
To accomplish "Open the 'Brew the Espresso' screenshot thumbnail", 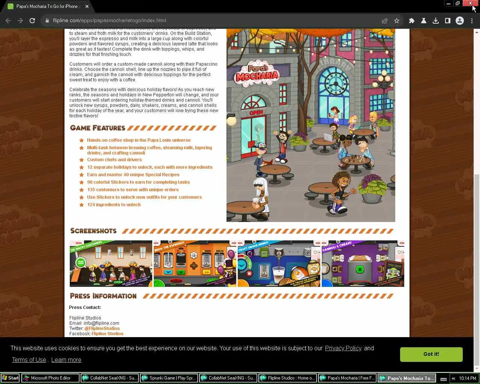I will point(195,264).
